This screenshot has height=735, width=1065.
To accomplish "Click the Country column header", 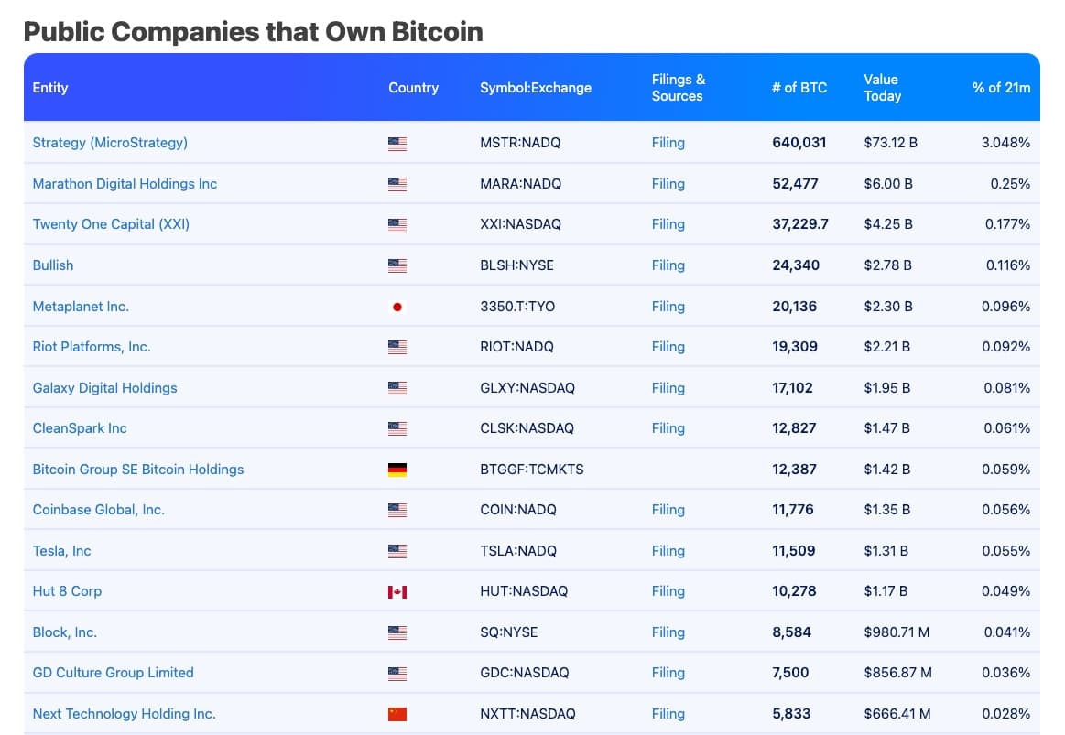I will click(413, 88).
